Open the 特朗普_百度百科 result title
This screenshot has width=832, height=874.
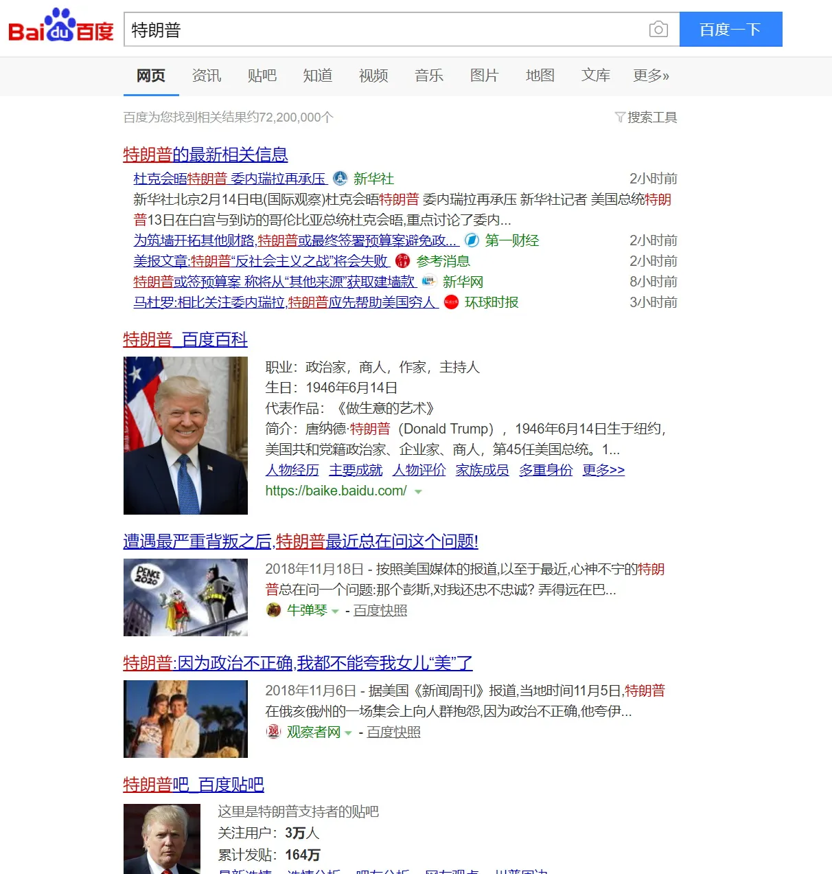(185, 339)
